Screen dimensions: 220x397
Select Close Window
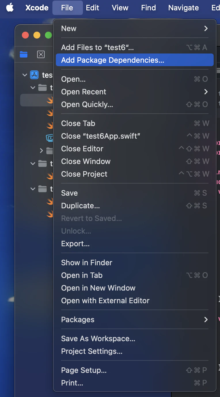[x=135, y=161]
